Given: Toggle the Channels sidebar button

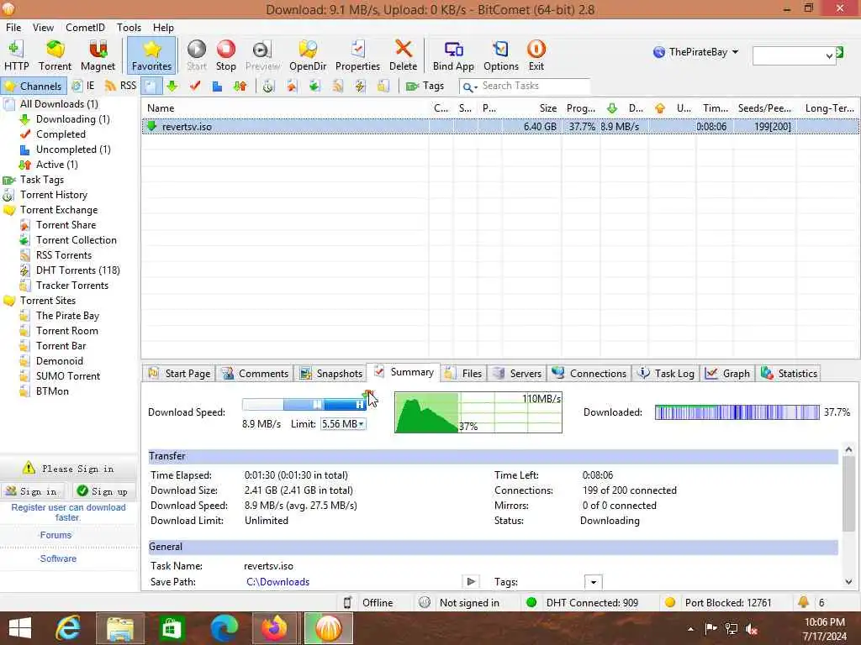Looking at the screenshot, I should (34, 87).
